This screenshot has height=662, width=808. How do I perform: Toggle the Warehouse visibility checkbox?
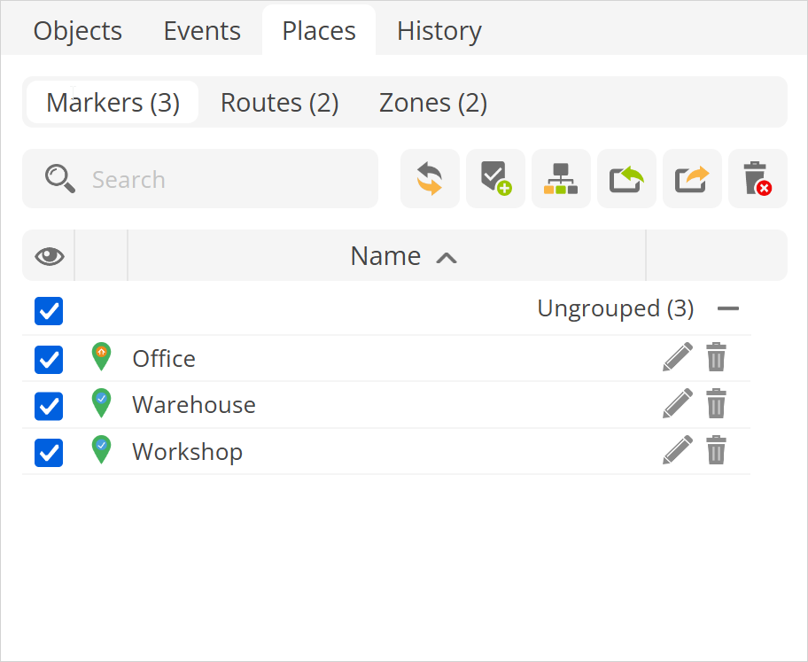point(49,406)
